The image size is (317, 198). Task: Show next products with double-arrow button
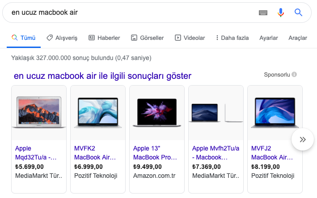(x=303, y=139)
